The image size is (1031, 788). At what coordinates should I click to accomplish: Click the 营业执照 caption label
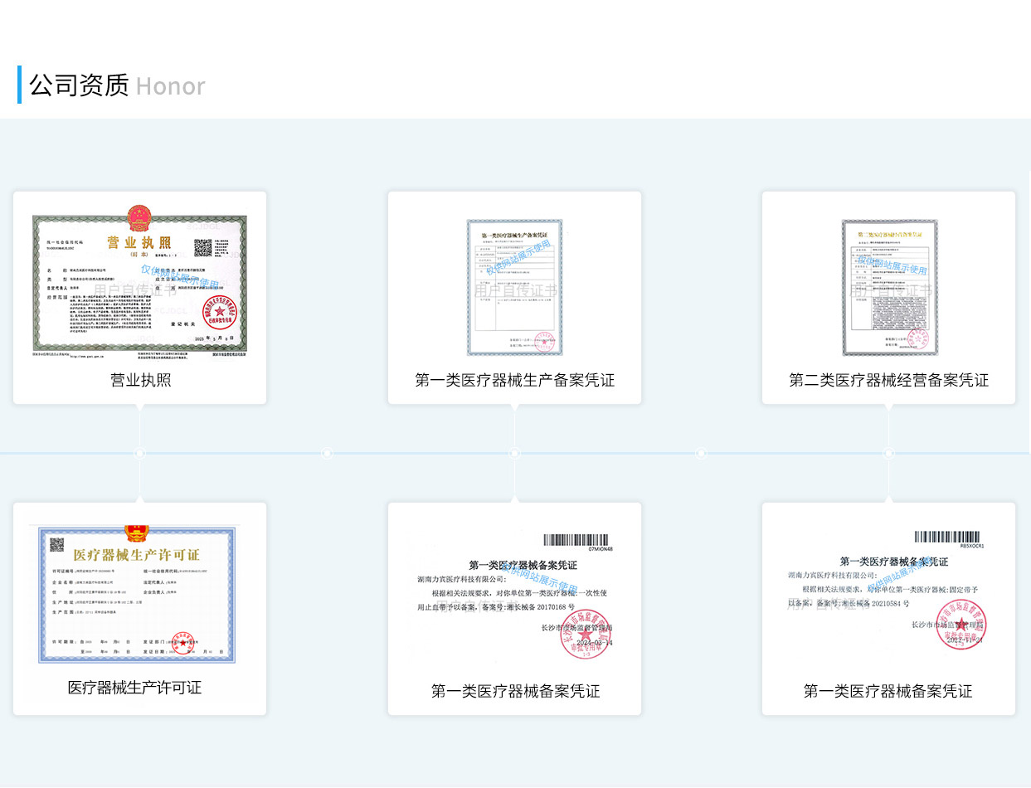pyautogui.click(x=139, y=379)
